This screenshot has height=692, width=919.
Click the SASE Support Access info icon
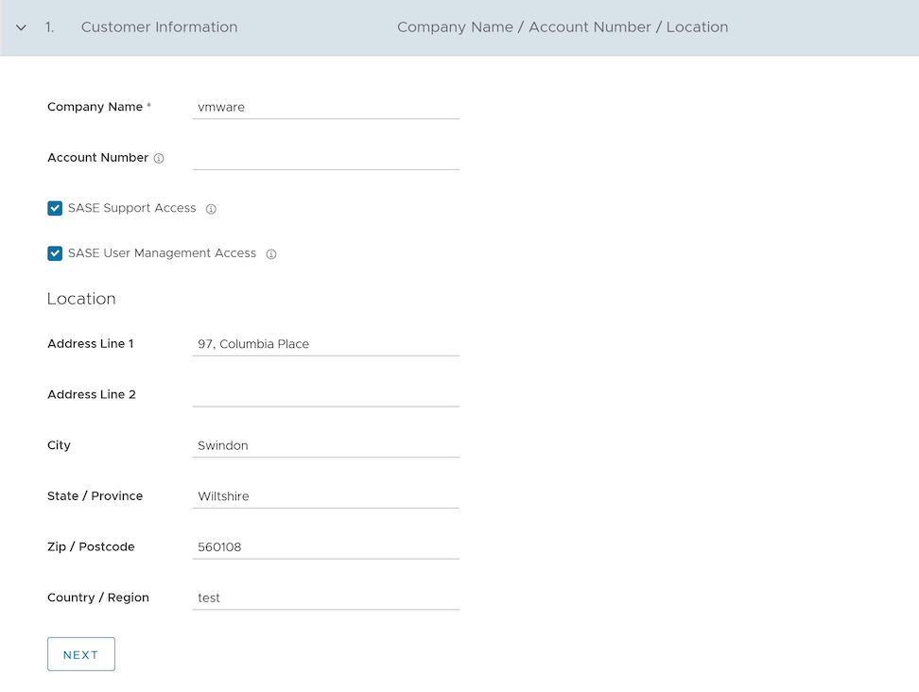211,209
